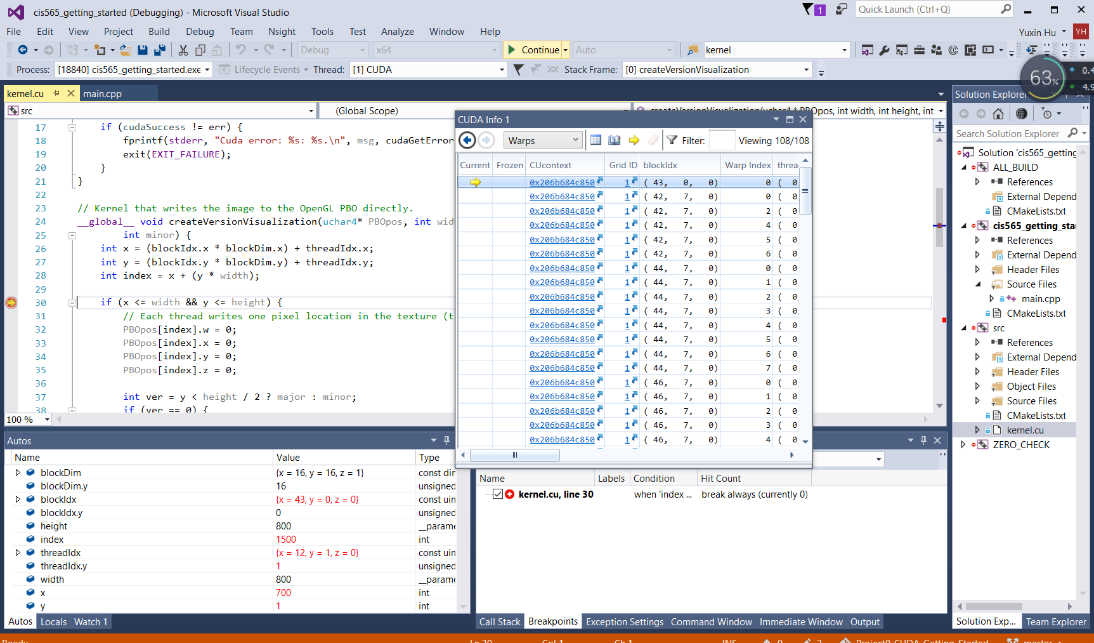Screen dimensions: 1094x643
Task: Click the book icon in CUDA Info toolbar
Action: pos(614,140)
